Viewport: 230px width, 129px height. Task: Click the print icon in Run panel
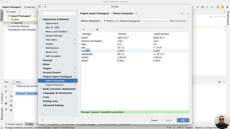[x=11, y=105]
